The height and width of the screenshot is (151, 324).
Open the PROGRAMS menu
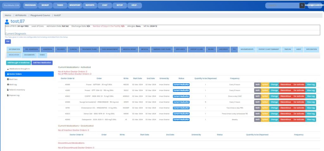click(30, 5)
